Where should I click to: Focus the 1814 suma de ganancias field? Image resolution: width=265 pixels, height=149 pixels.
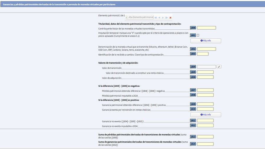click(x=205, y=144)
